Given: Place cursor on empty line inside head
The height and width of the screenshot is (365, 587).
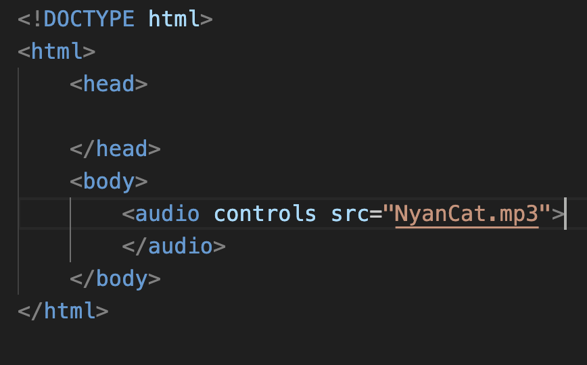Looking at the screenshot, I should click(300, 116).
